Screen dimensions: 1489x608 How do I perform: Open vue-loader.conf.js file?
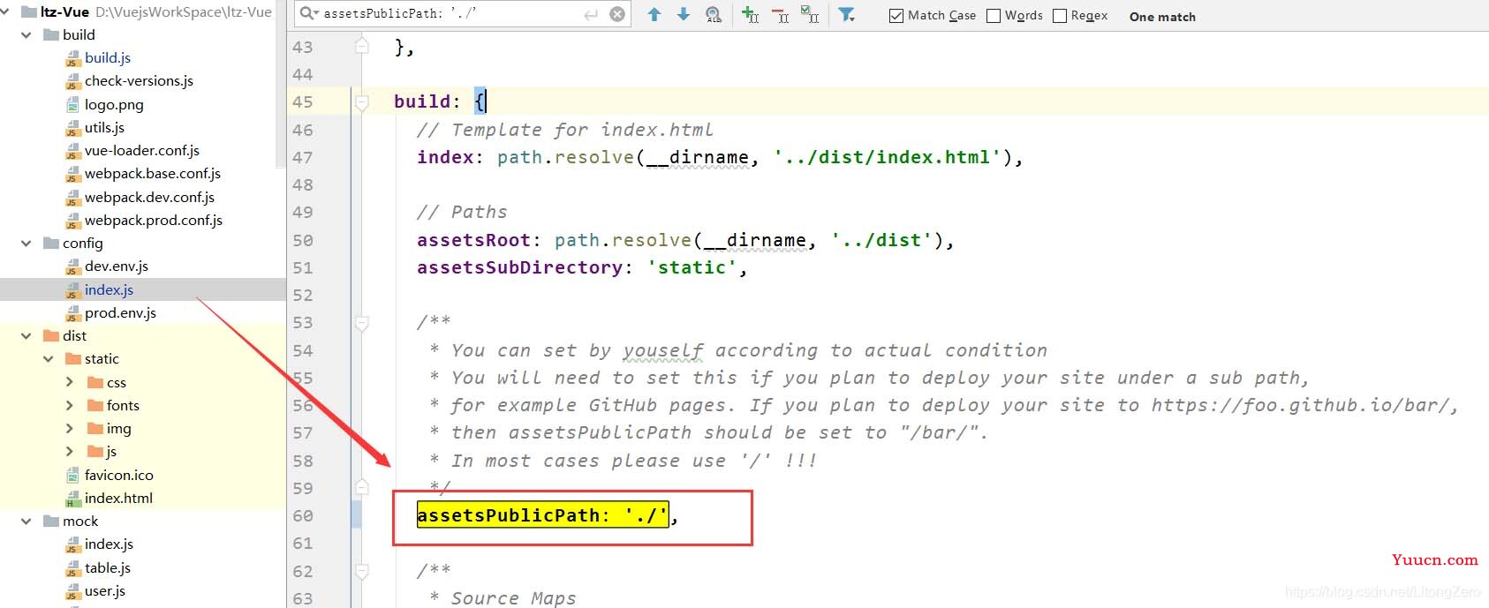coord(142,150)
